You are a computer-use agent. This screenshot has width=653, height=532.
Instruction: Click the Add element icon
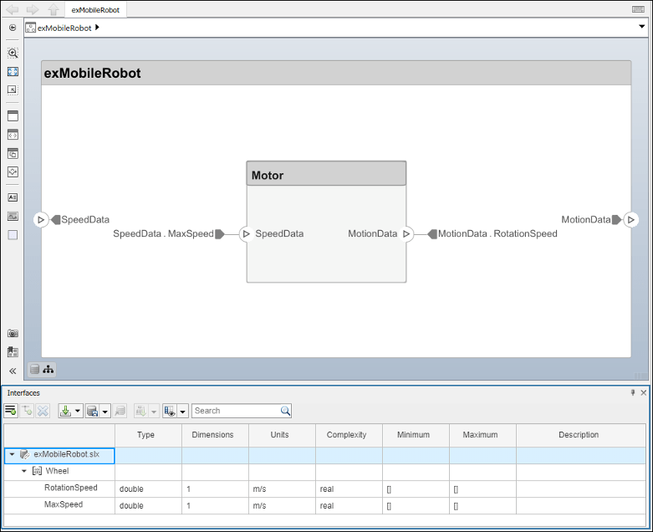pyautogui.click(x=28, y=411)
